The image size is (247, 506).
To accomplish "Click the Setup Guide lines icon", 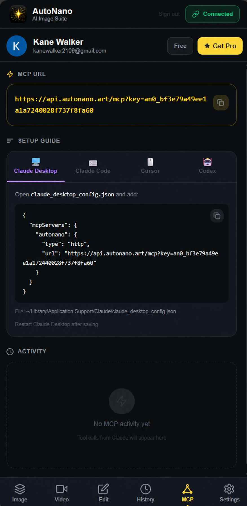I will pos(10,141).
